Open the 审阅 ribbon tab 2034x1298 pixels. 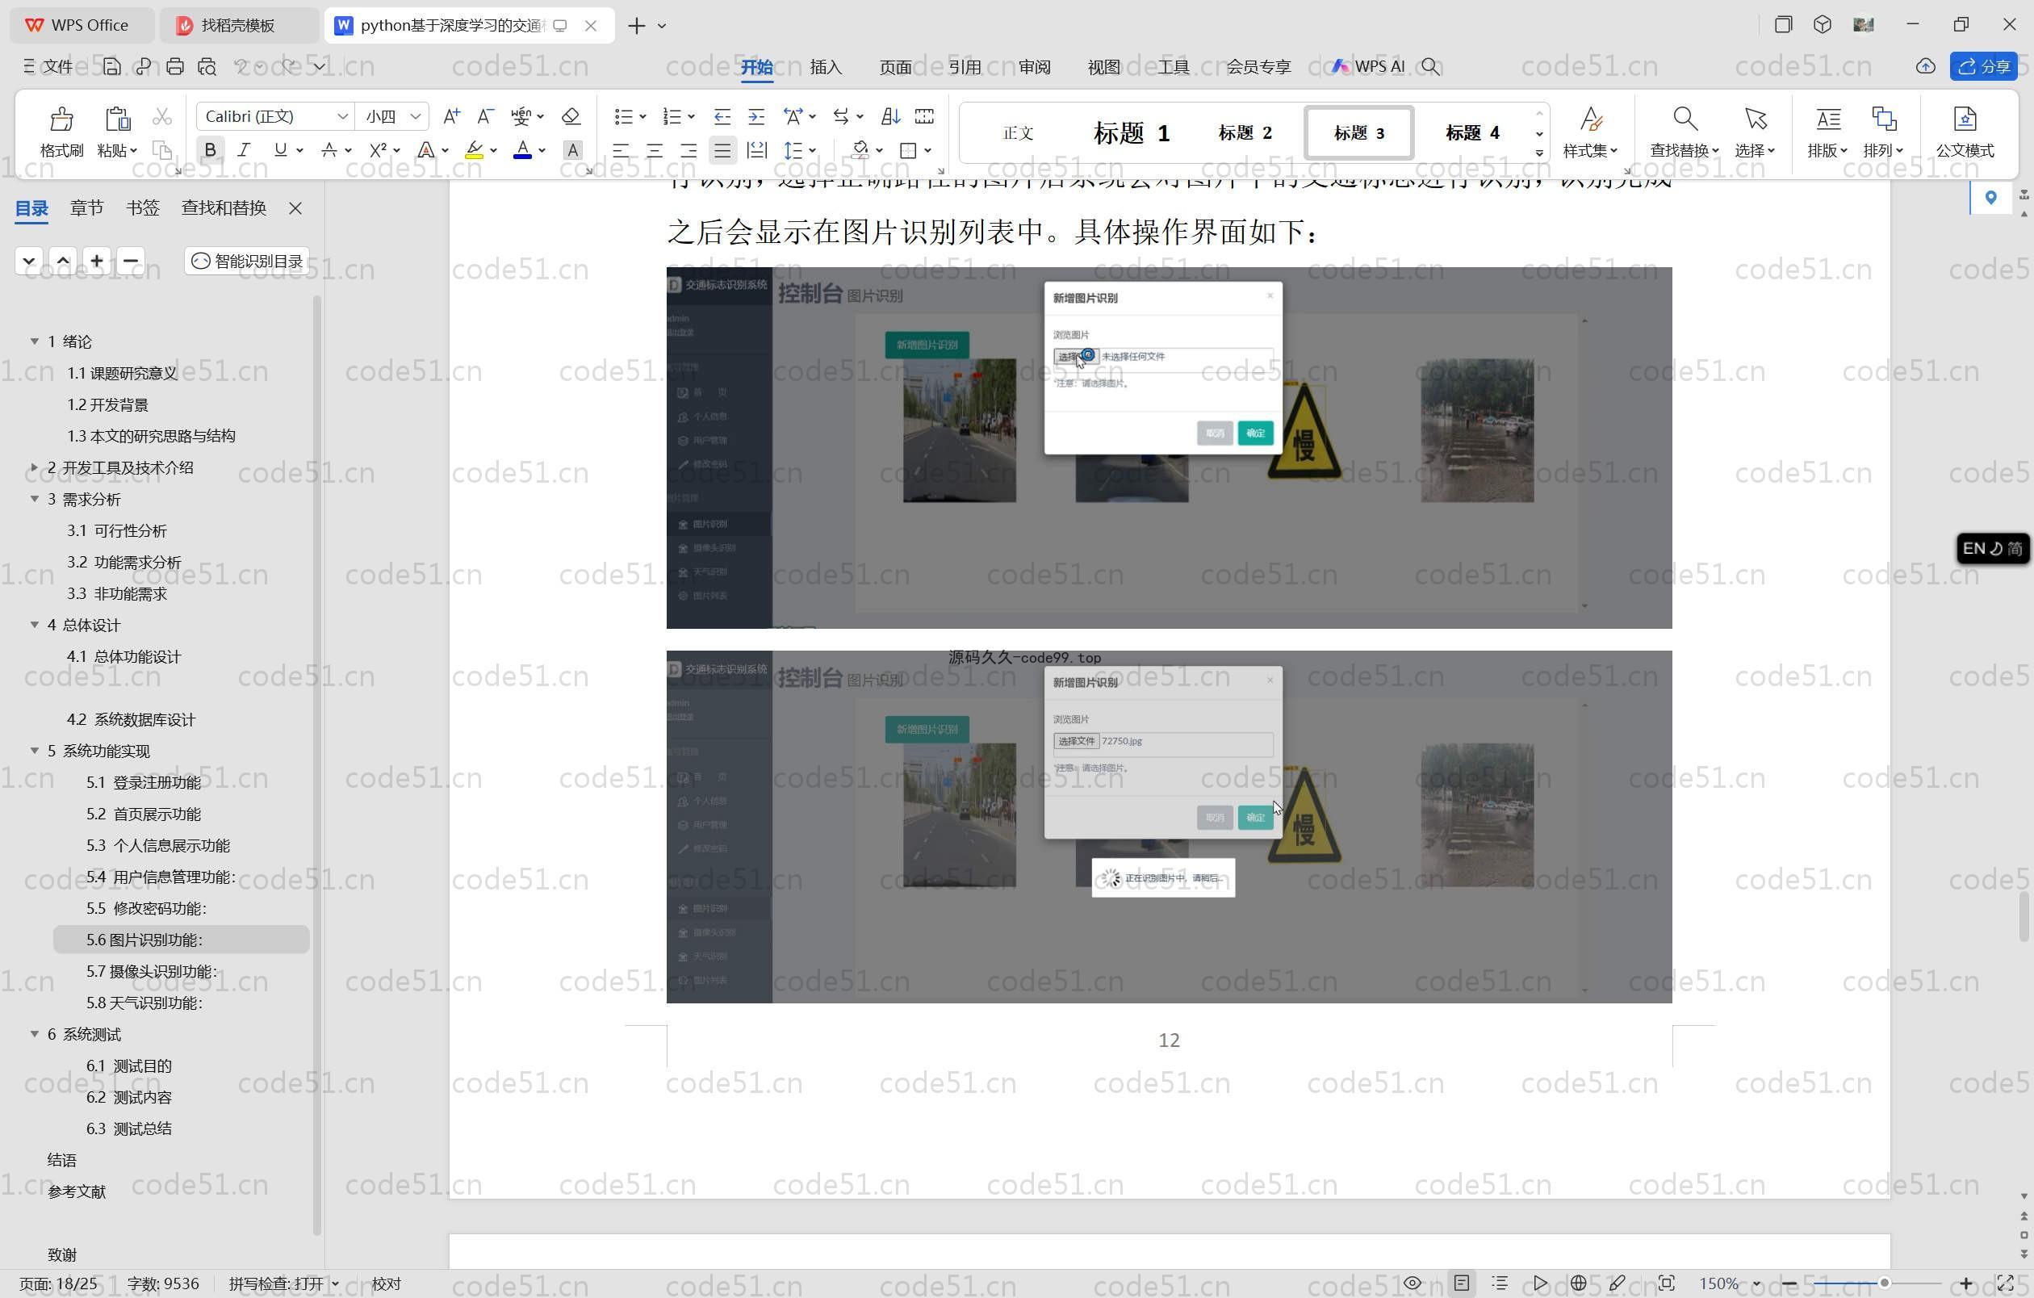pyautogui.click(x=1033, y=67)
